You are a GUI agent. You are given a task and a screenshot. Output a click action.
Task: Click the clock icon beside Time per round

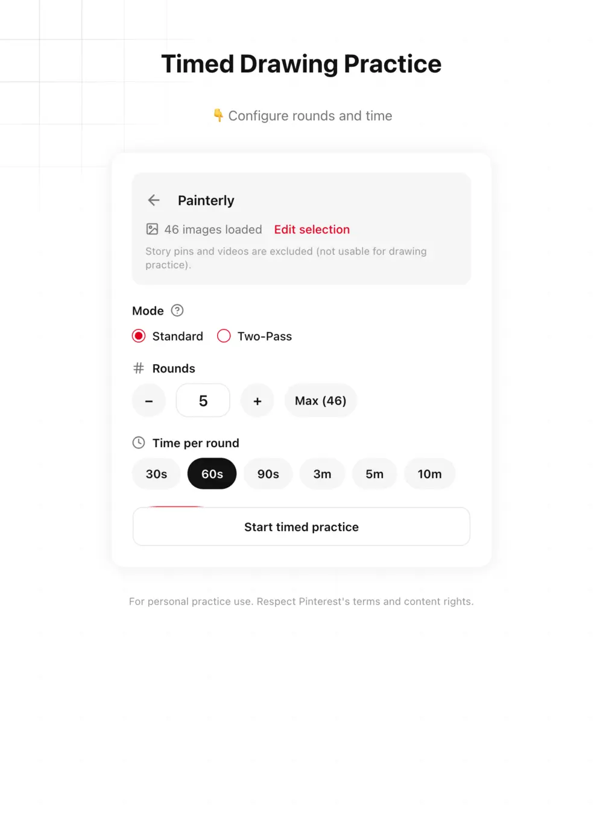tap(139, 442)
